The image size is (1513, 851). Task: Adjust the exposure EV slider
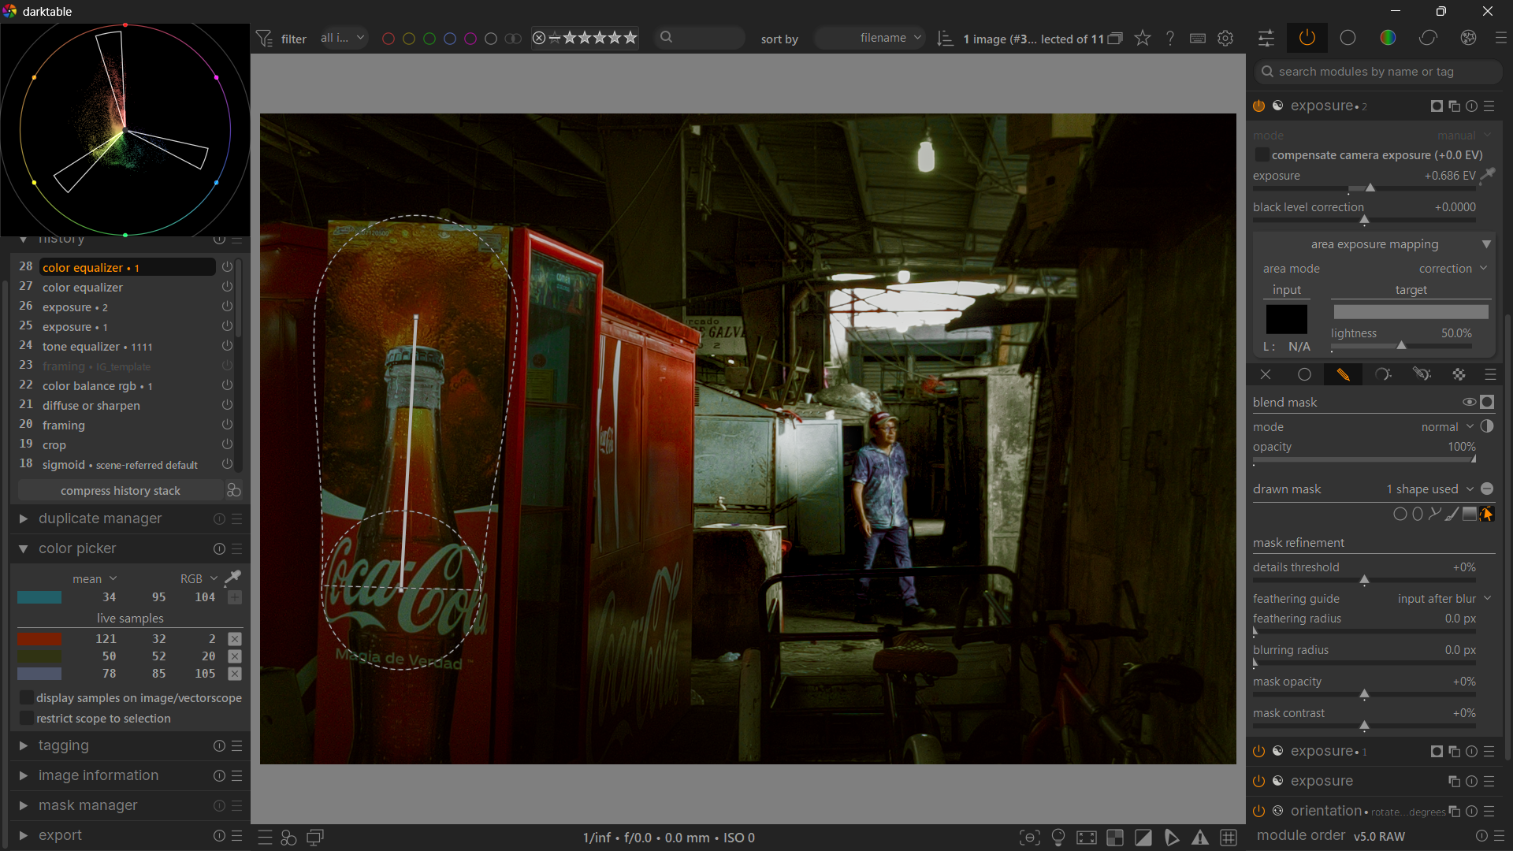(x=1364, y=188)
